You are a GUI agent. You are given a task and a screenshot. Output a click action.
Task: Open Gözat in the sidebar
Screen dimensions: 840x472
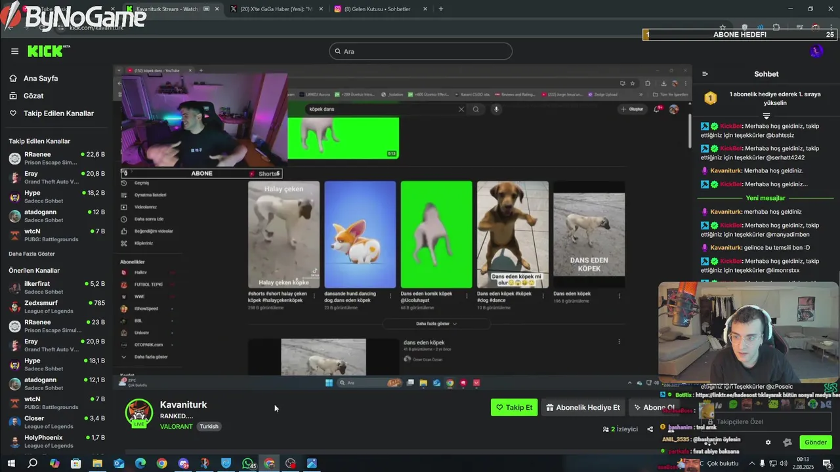pos(33,96)
